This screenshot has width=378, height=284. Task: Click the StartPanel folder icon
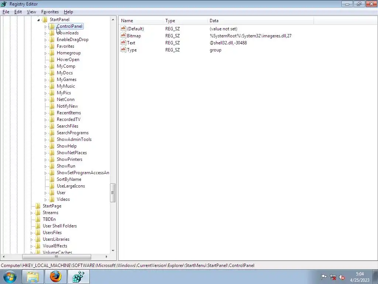(45, 20)
